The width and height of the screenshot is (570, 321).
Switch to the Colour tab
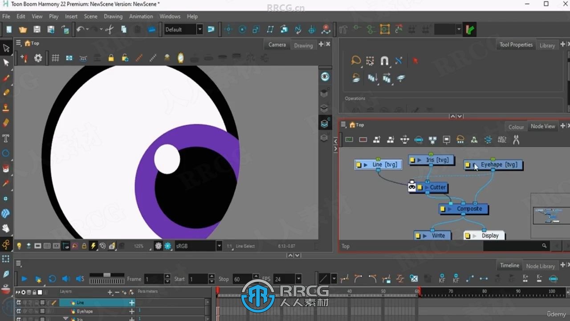point(516,127)
